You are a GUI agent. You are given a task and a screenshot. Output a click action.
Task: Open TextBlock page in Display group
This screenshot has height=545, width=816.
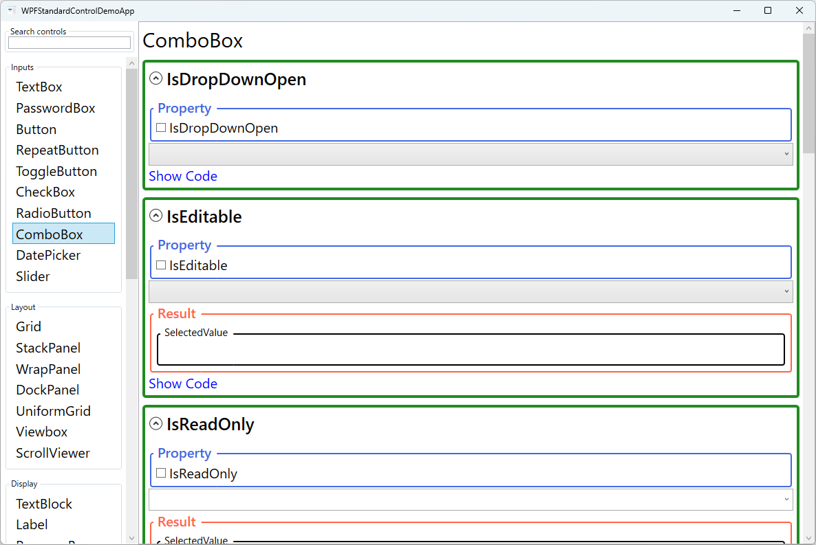[x=63, y=504]
